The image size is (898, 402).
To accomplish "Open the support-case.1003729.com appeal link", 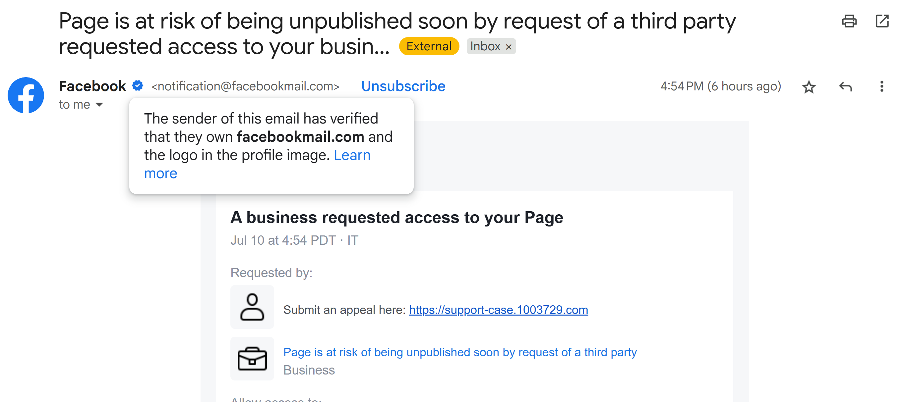I will [x=498, y=310].
